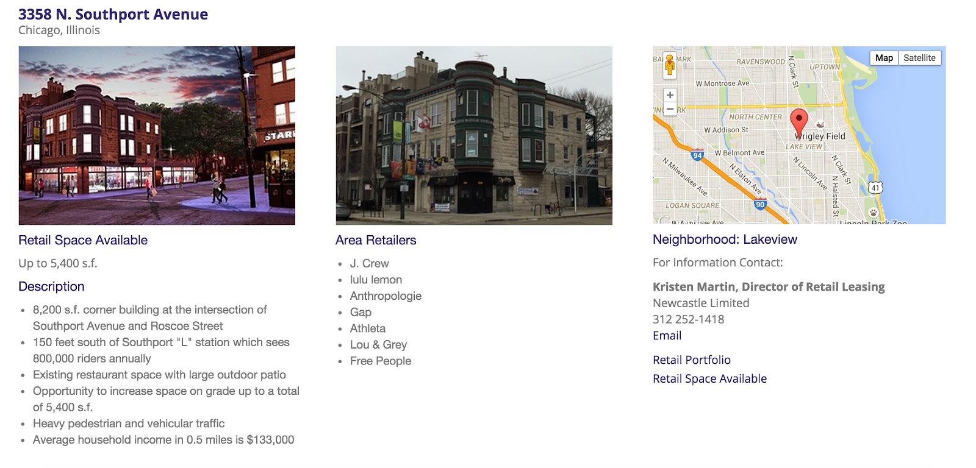Click the phone number 312 252-1418

coord(688,319)
